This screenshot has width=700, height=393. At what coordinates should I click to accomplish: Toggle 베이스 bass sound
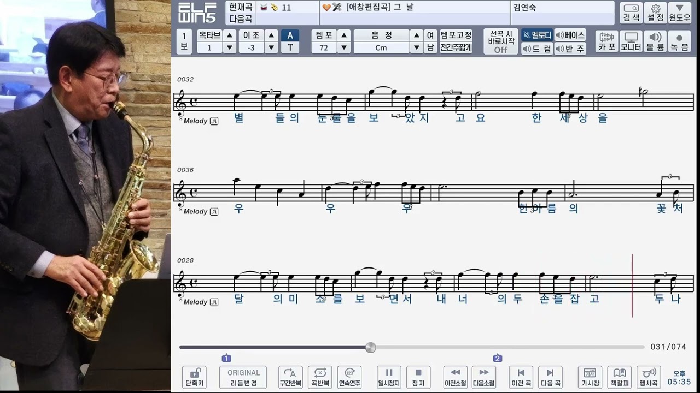pos(570,35)
